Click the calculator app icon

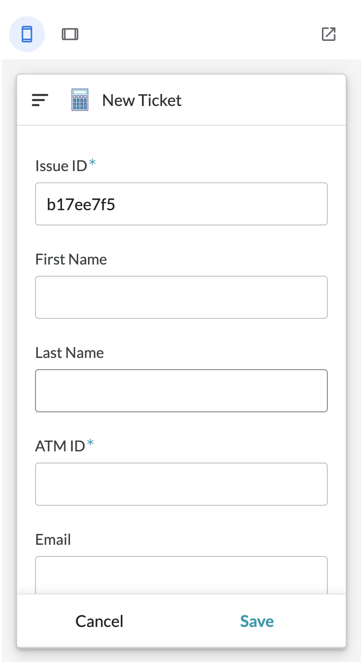tap(80, 100)
